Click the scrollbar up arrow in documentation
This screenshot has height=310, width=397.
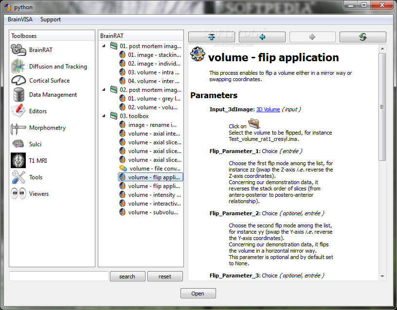coord(382,48)
